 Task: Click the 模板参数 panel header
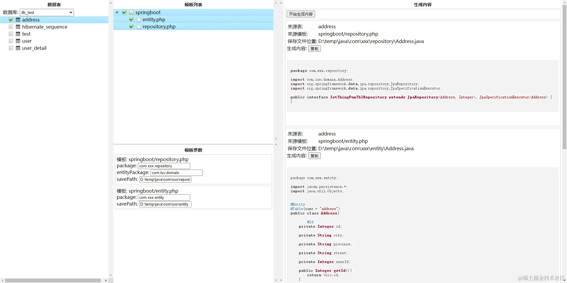tap(193, 150)
